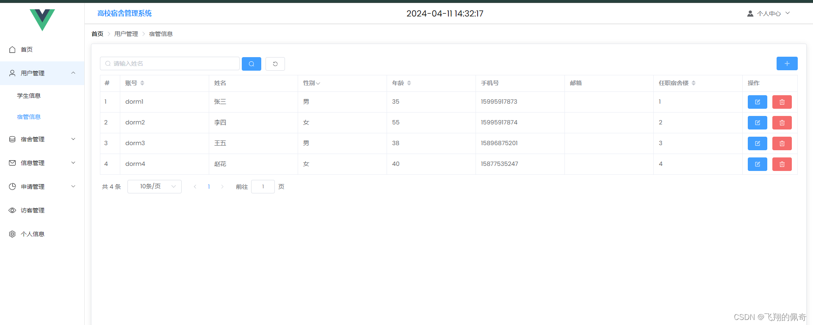813x325 pixels.
Task: Click the person icon beside 用户管理
Action: click(x=12, y=73)
